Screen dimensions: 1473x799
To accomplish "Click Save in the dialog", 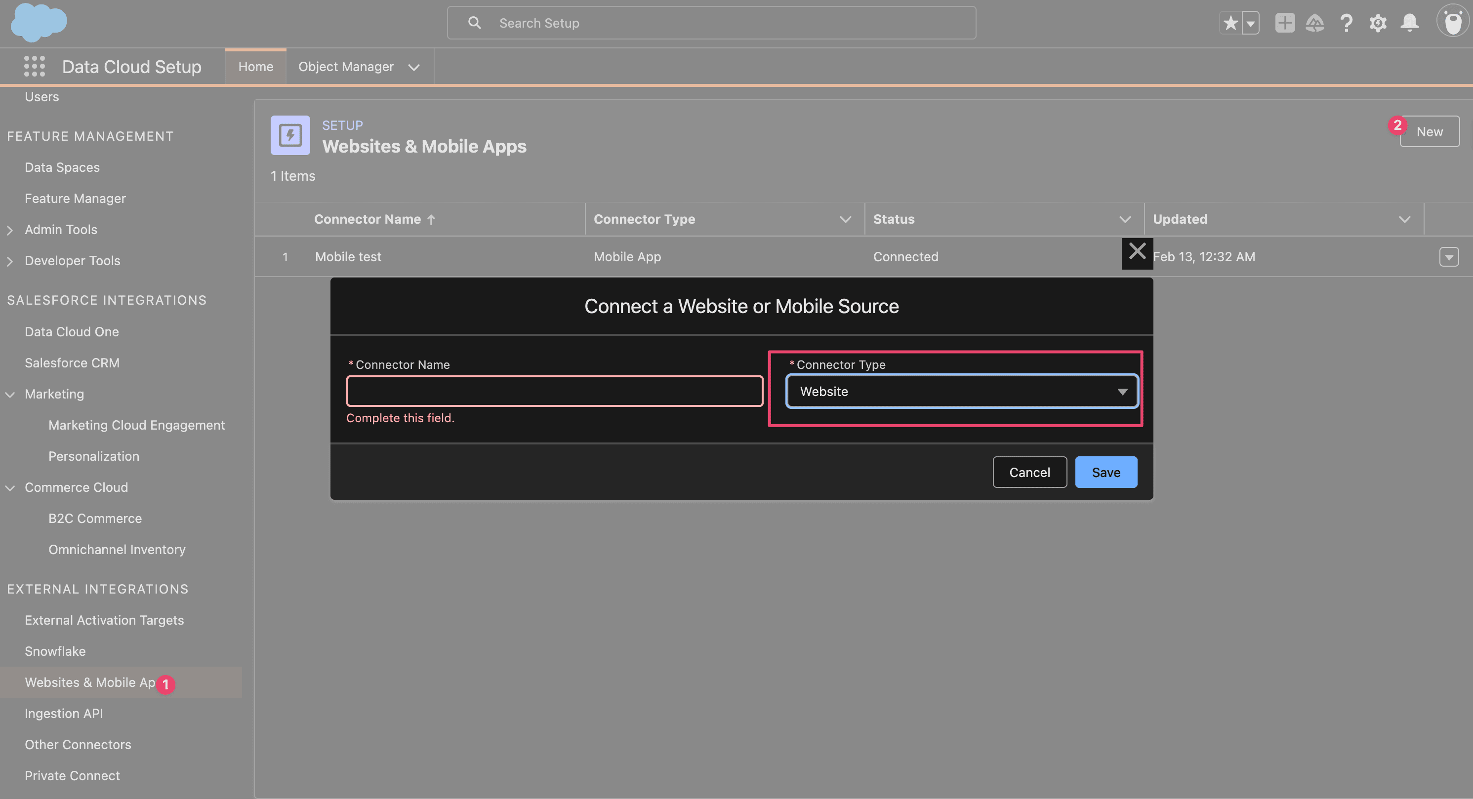I will point(1105,472).
